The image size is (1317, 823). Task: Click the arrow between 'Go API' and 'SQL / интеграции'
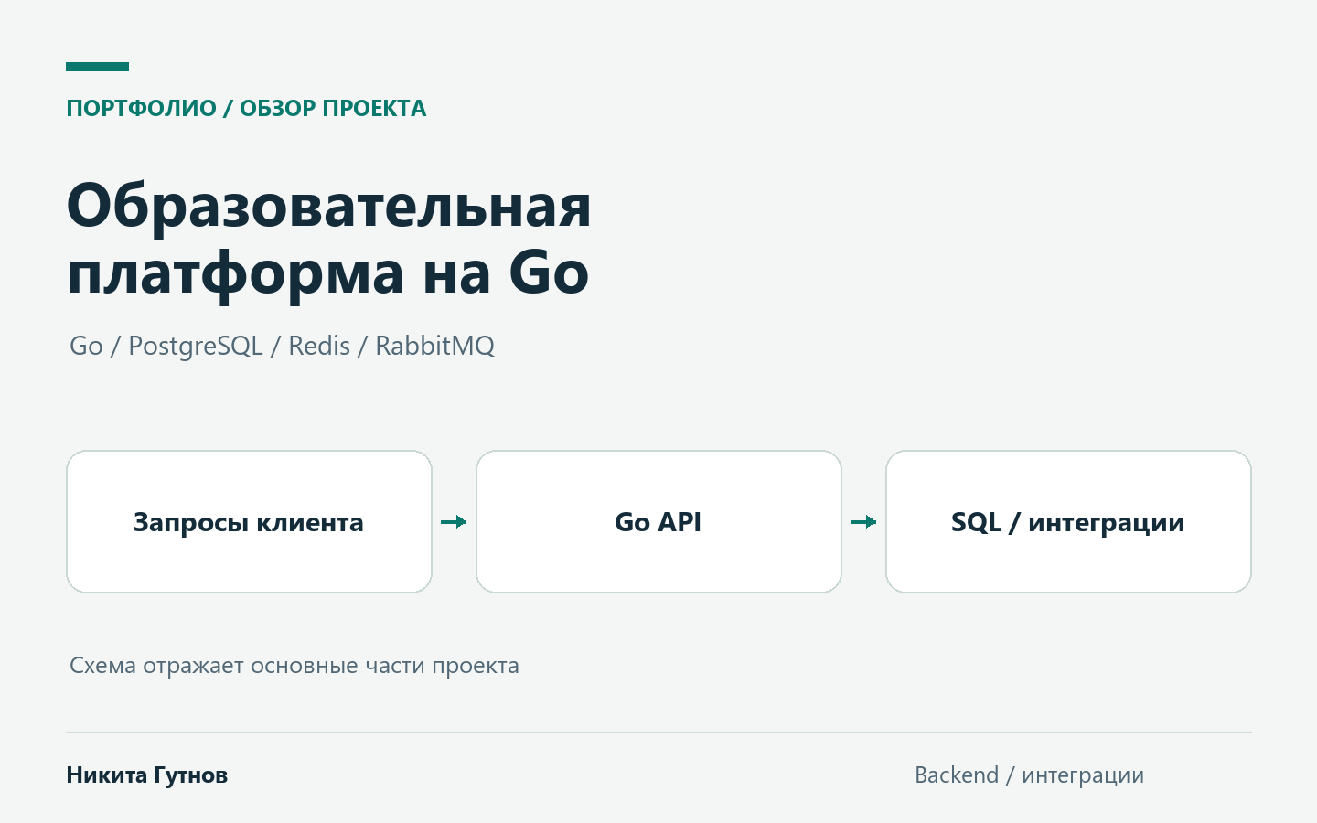pos(863,522)
